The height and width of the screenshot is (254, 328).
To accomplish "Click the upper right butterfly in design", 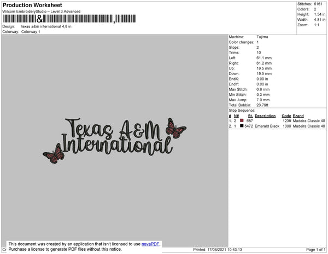I will tap(175, 128).
